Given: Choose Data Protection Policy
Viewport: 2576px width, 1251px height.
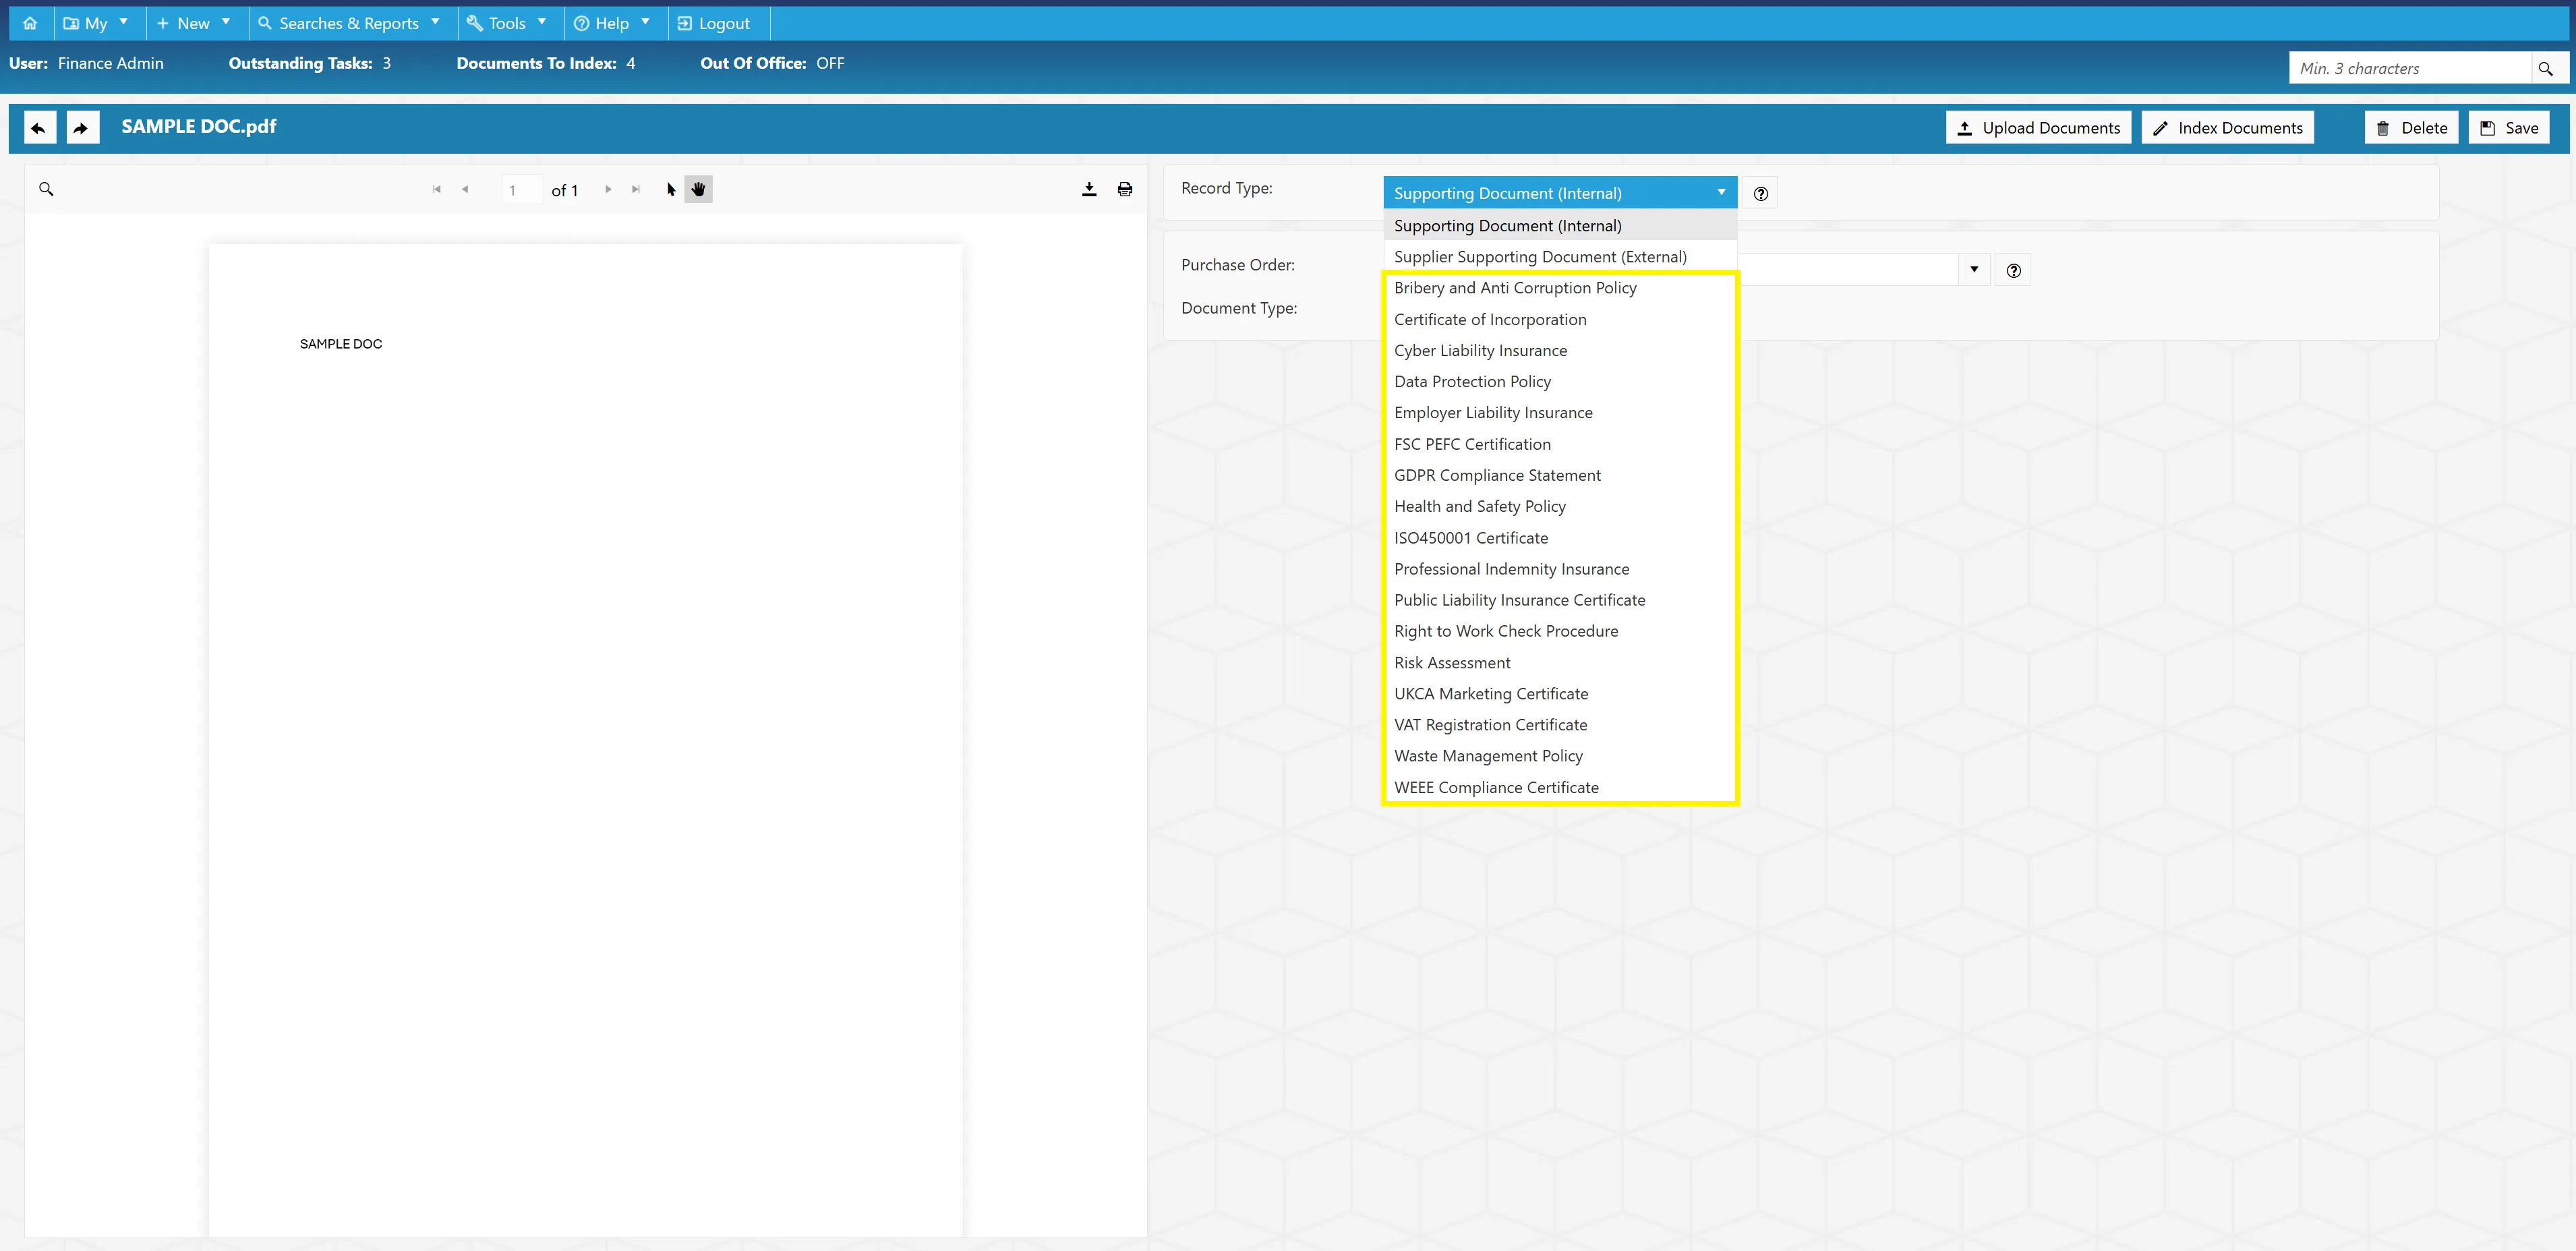Looking at the screenshot, I should pyautogui.click(x=1560, y=381).
